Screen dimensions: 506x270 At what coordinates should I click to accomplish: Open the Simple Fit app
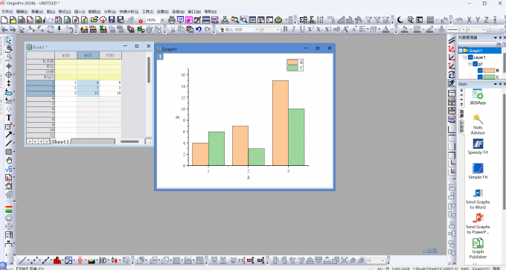478,171
